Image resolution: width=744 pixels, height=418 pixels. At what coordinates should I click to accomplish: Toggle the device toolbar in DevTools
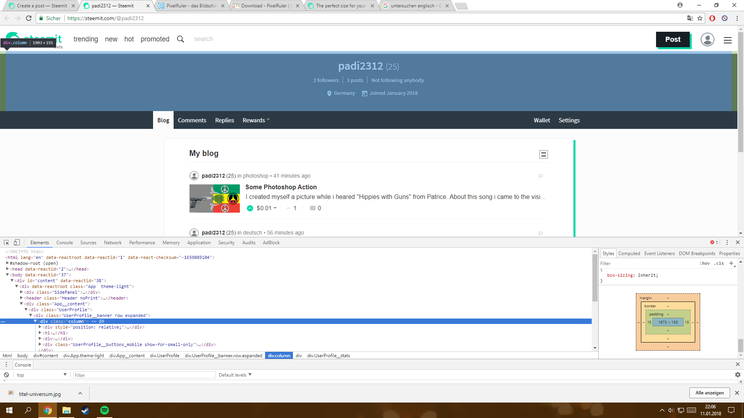16,242
